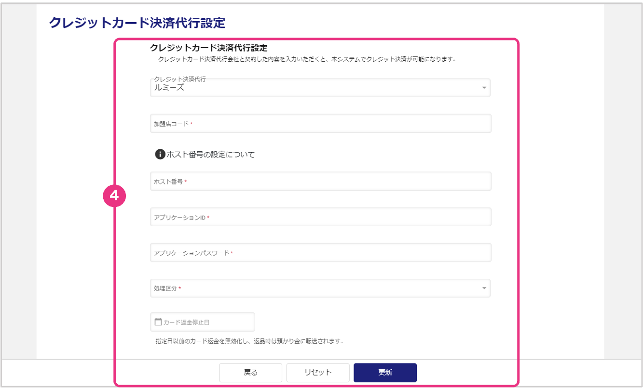Image resolution: width=643 pixels, height=388 pixels.
Task: Click the helper text under the カード返金停止日 field
Action: (249, 341)
